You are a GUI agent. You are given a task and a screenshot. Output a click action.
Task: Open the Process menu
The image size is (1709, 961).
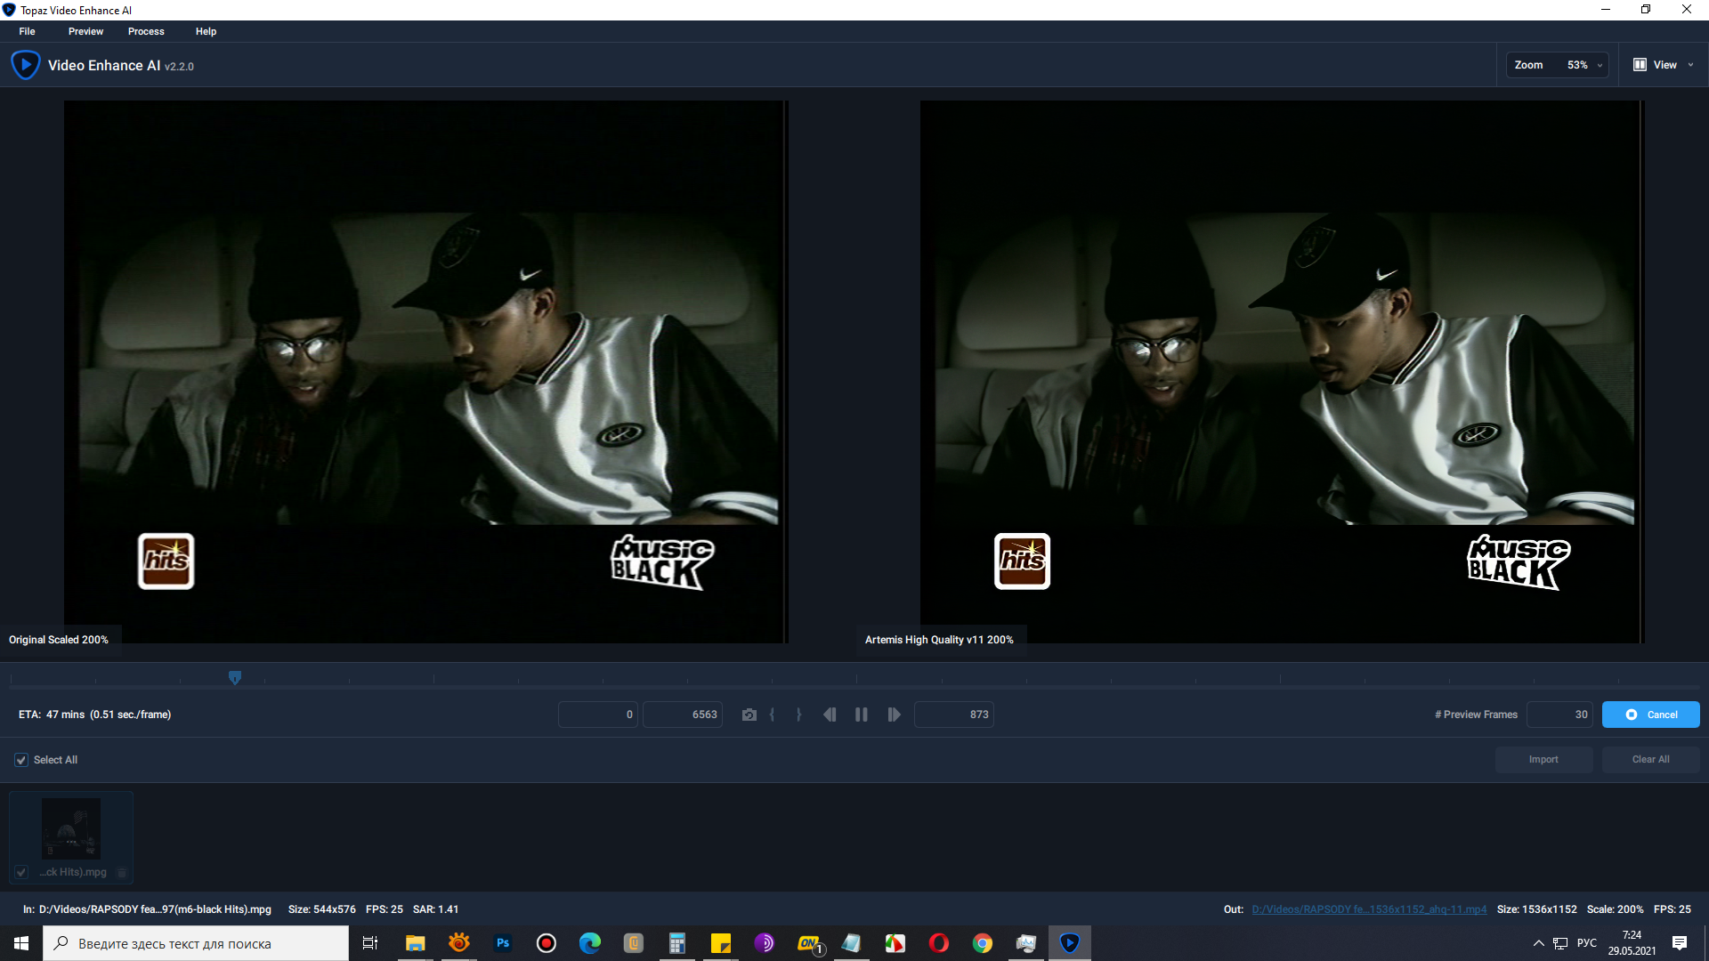point(146,31)
